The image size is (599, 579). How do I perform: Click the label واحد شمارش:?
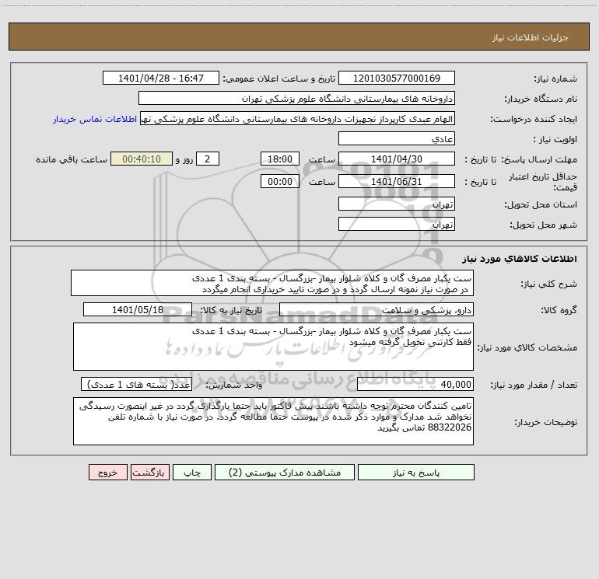pyautogui.click(x=234, y=385)
